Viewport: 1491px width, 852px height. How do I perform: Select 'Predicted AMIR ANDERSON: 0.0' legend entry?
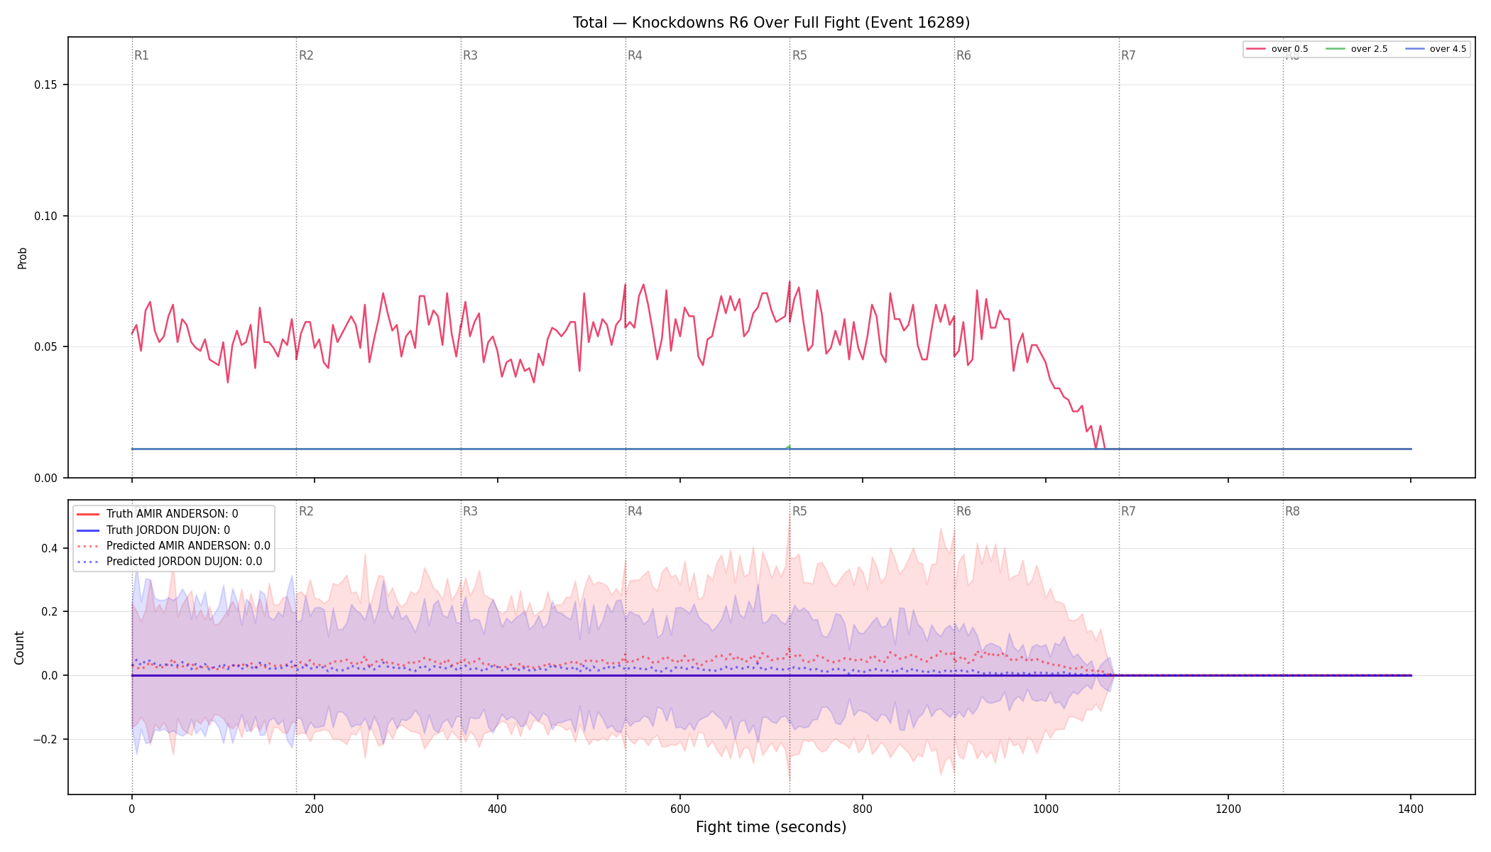pyautogui.click(x=173, y=546)
